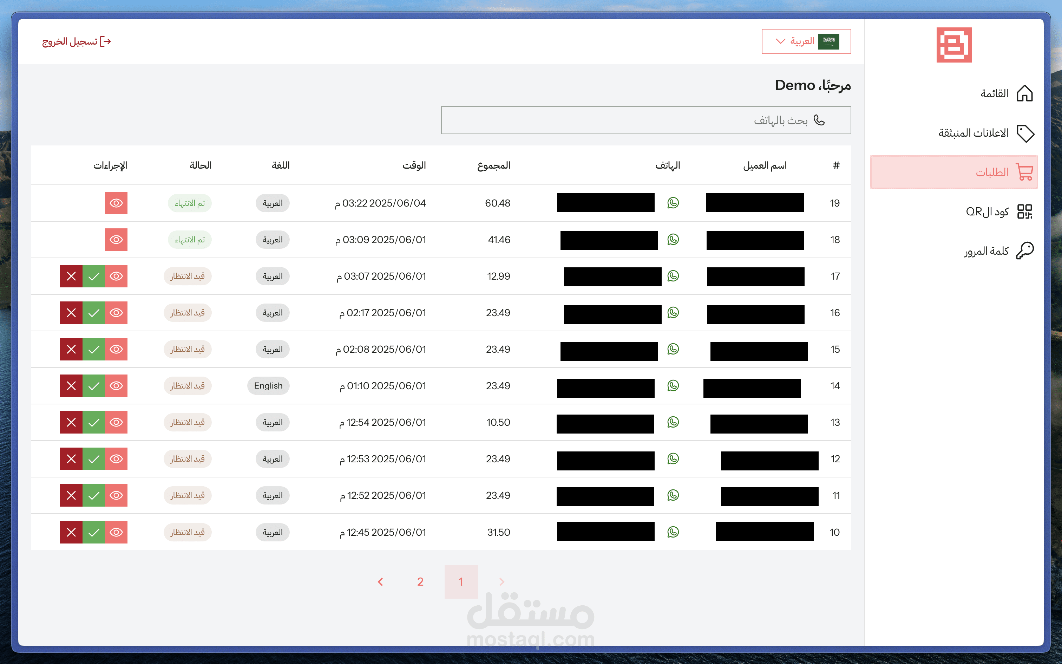Open WhatsApp chat for order 14
Screen dimensions: 1062x664
(x=673, y=386)
